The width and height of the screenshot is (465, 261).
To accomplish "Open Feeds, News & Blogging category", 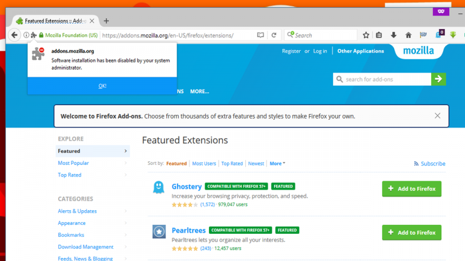I will pos(85,259).
